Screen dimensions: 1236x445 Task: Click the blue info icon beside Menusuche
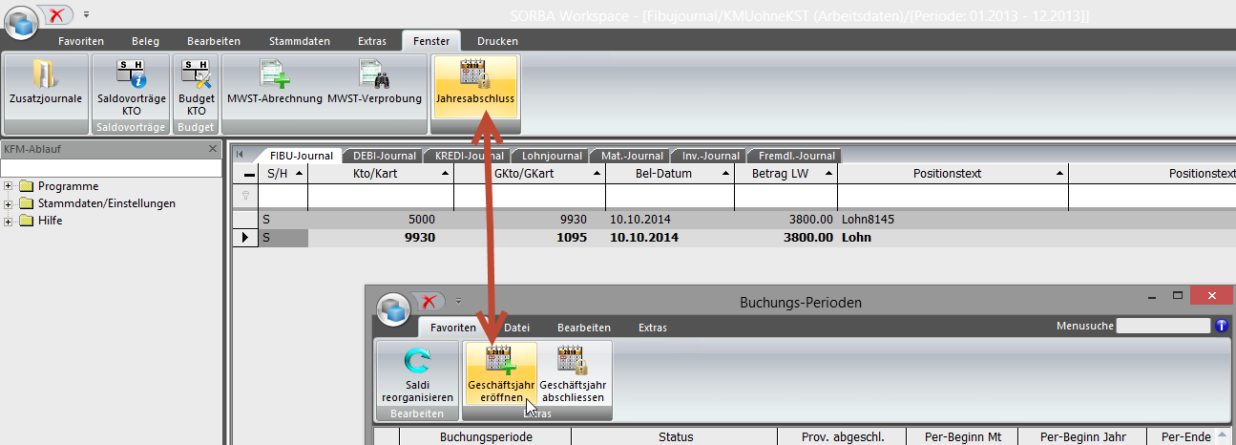click(1221, 327)
